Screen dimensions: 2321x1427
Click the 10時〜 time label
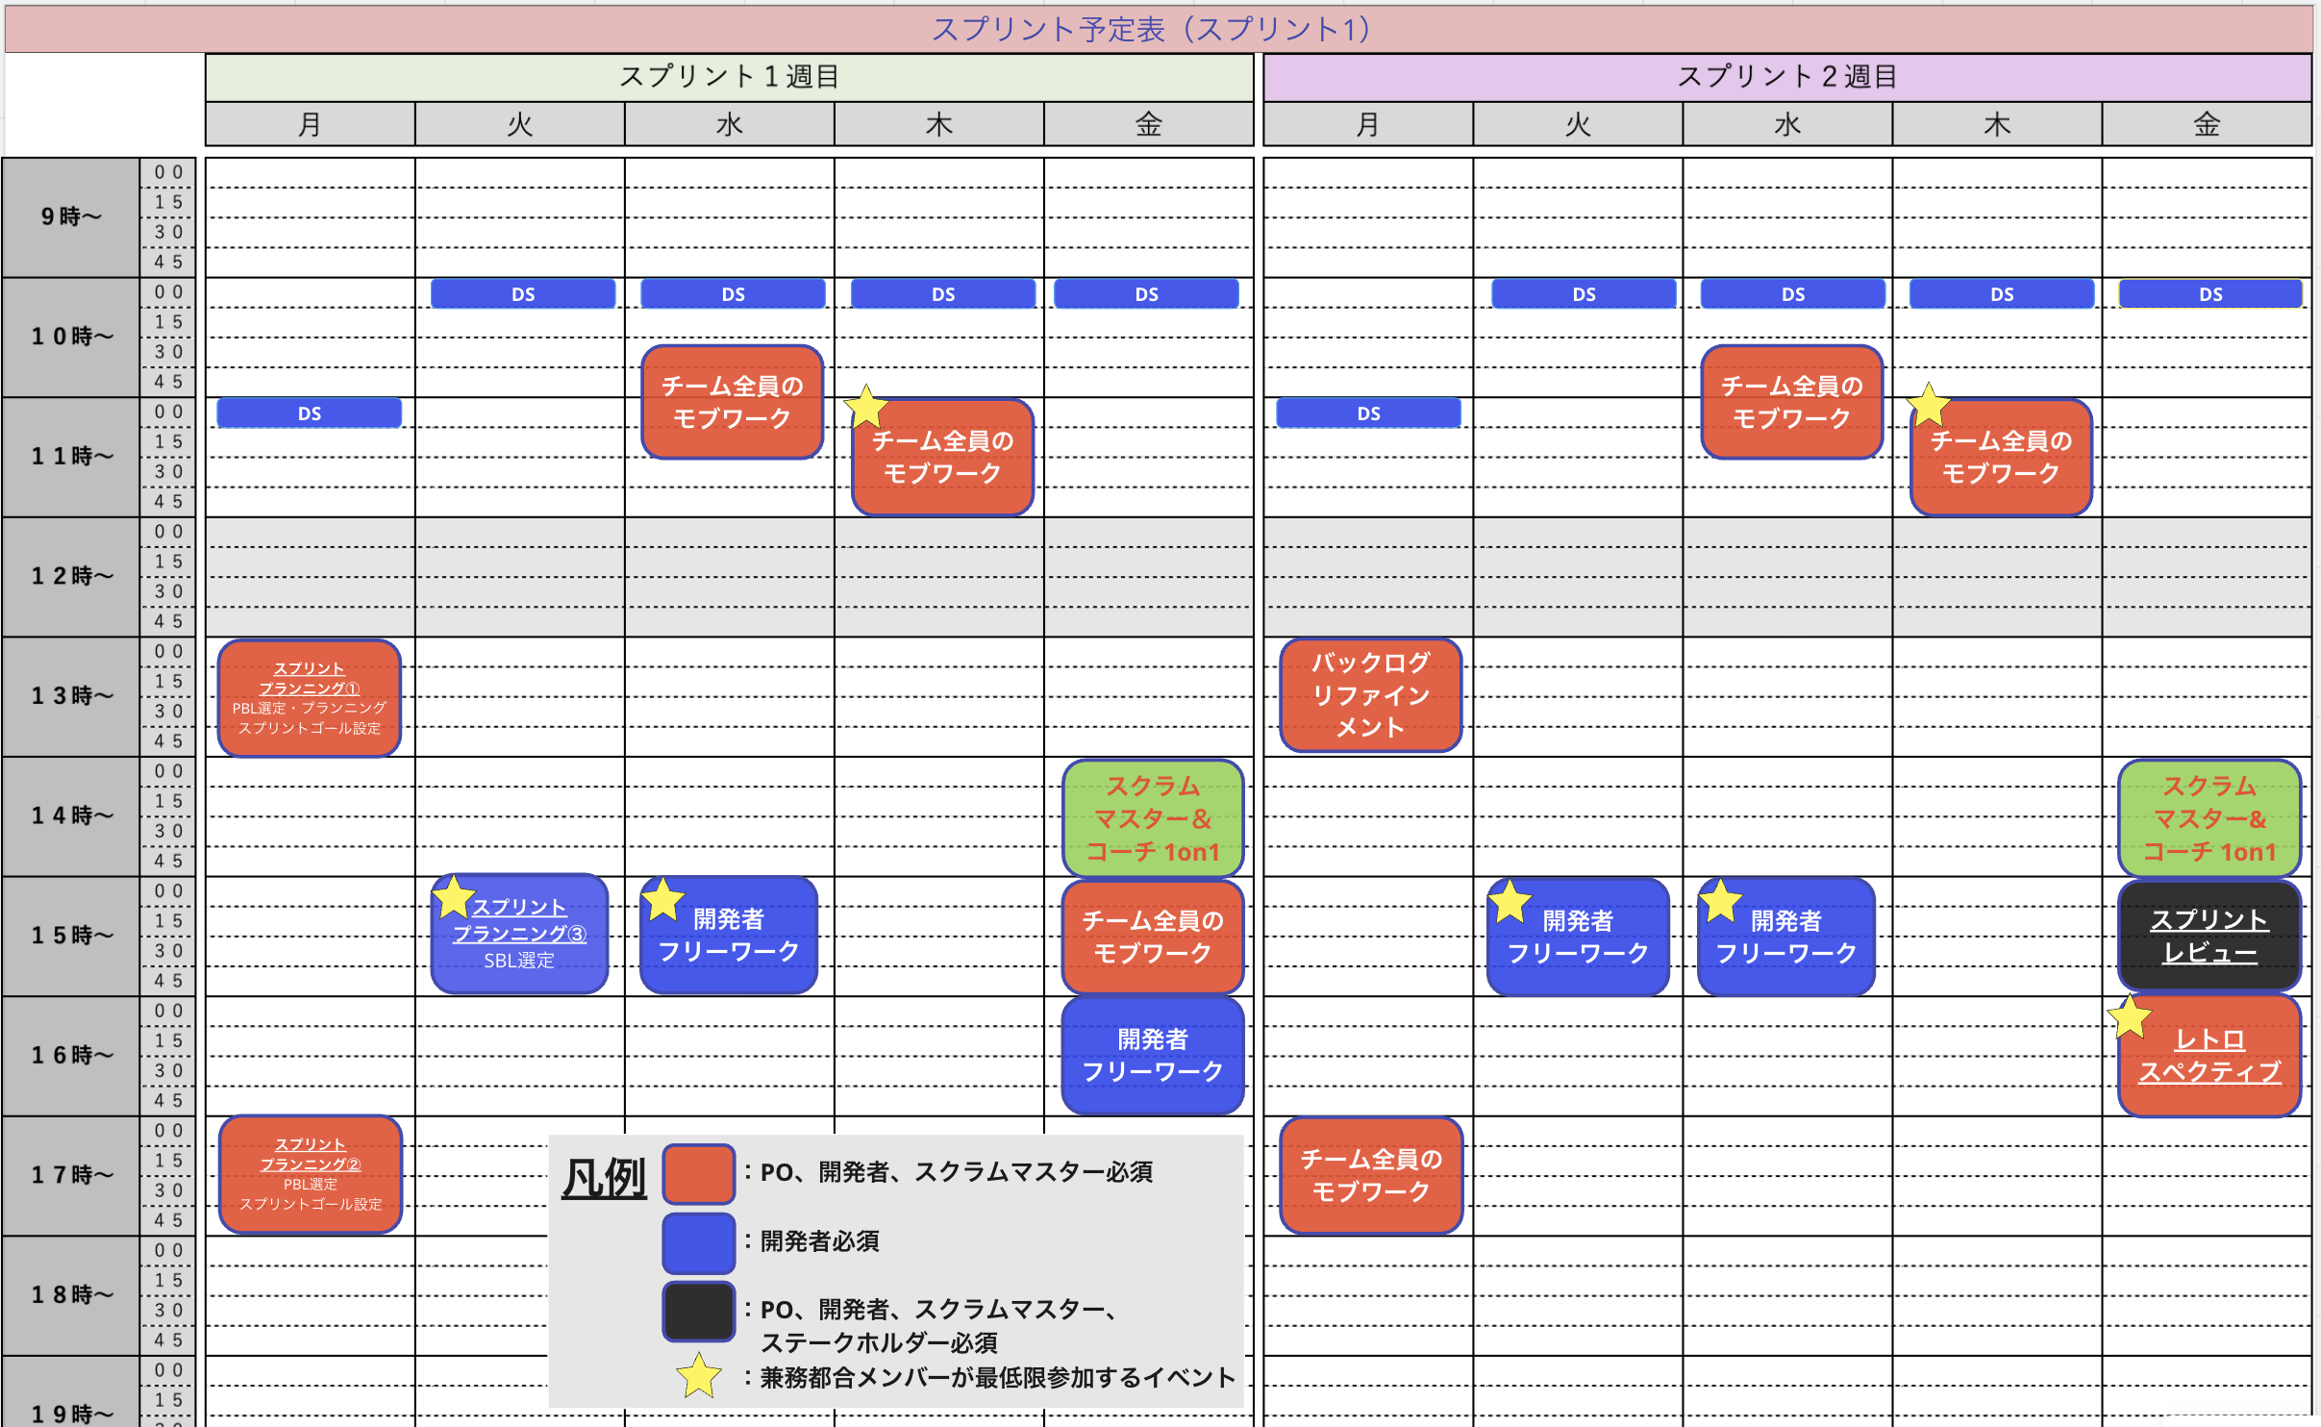point(71,337)
